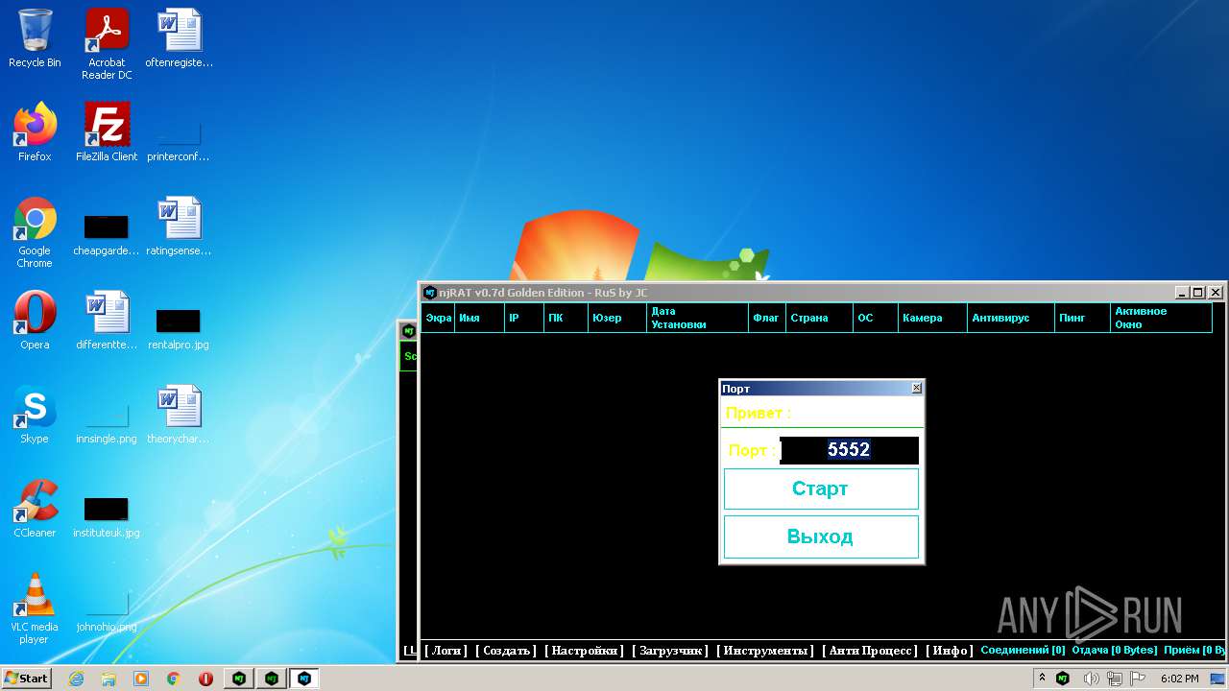This screenshot has height=691, width=1229.
Task: Select the innsingle.png image file
Action: coord(107,420)
